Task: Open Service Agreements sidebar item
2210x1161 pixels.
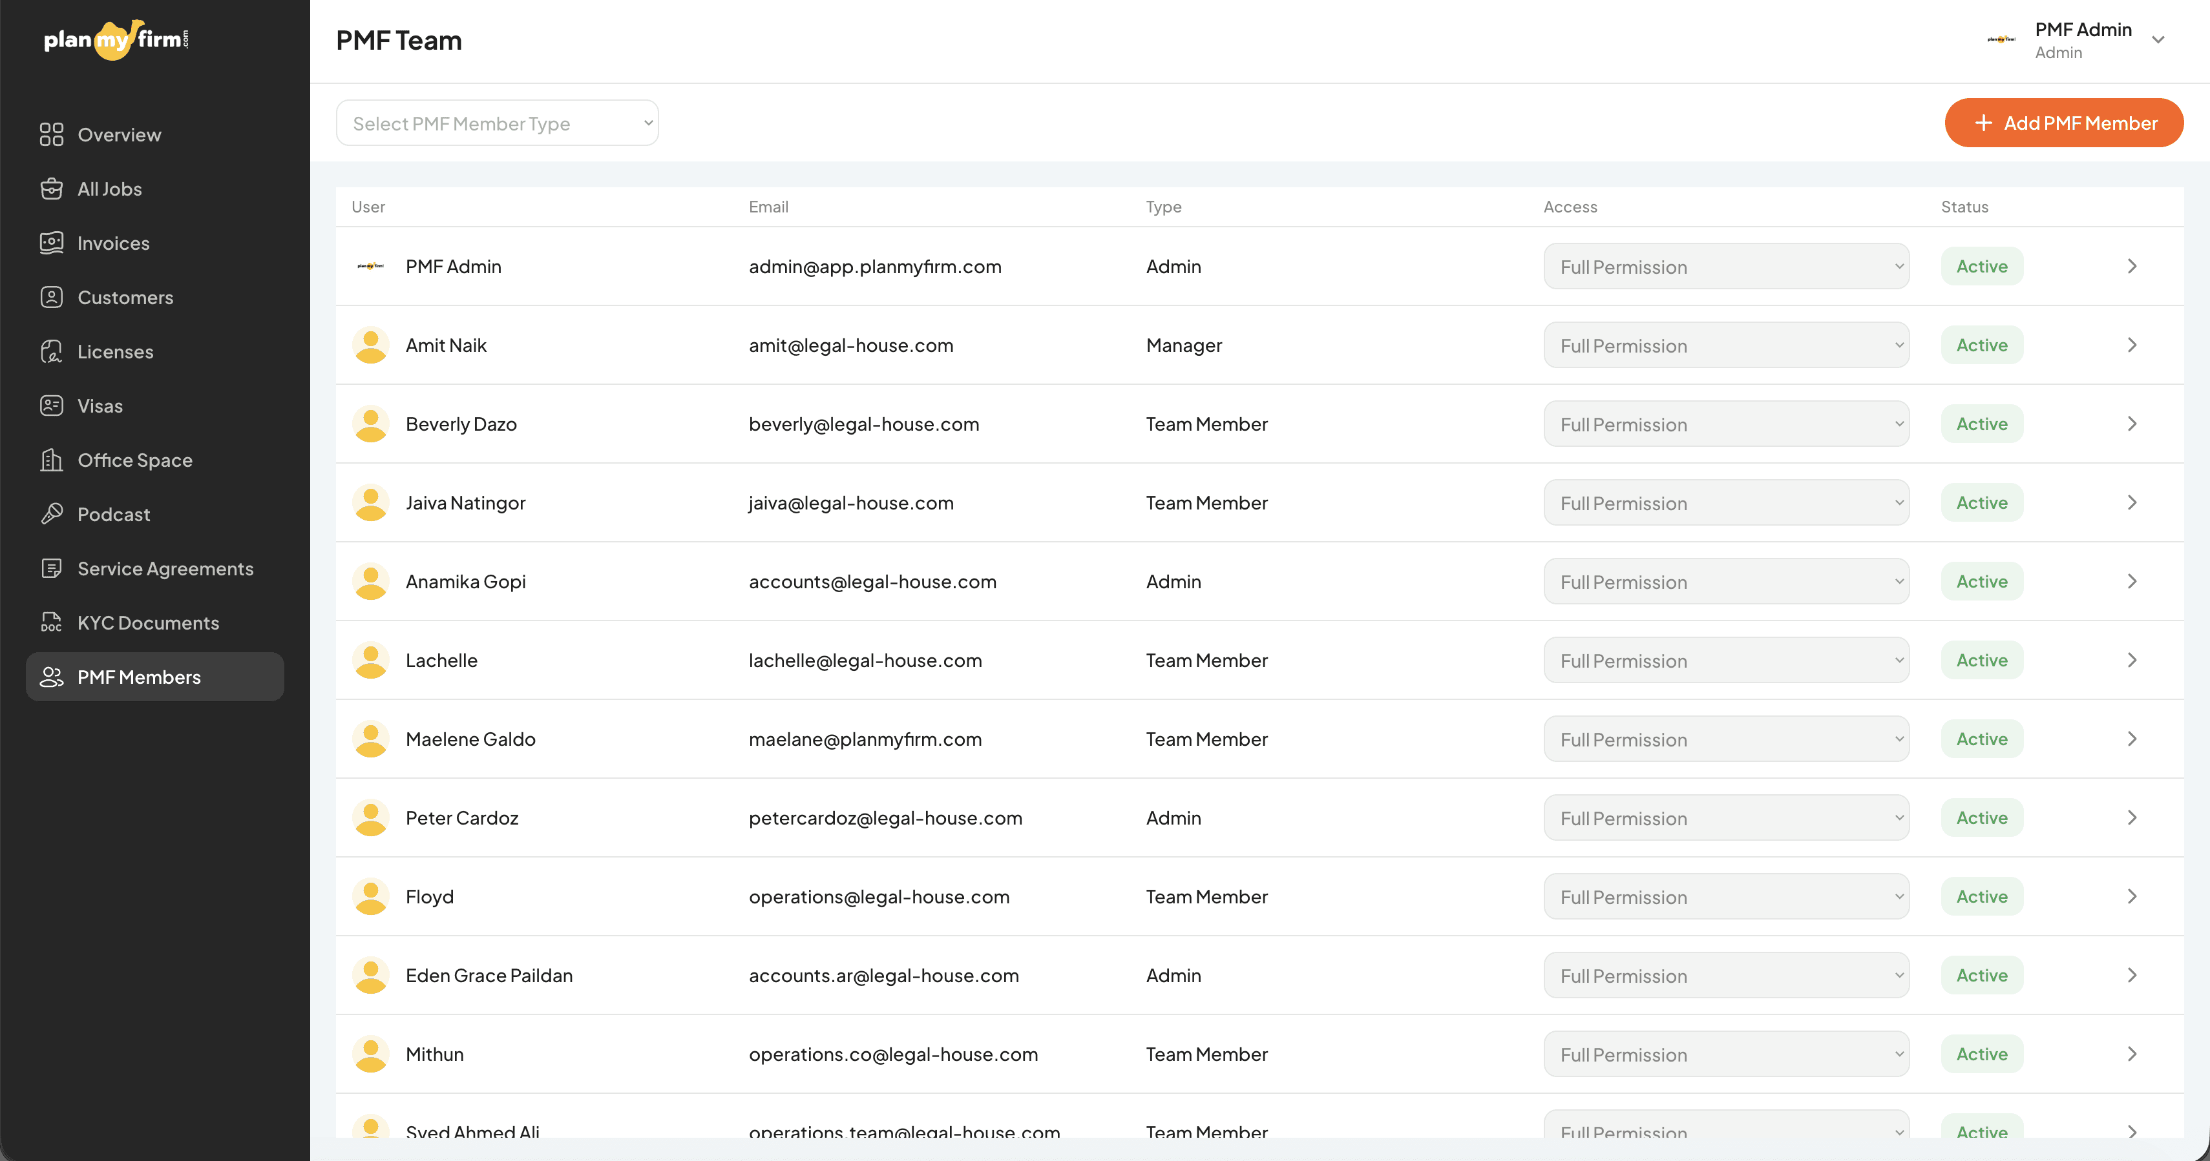Action: 165,568
